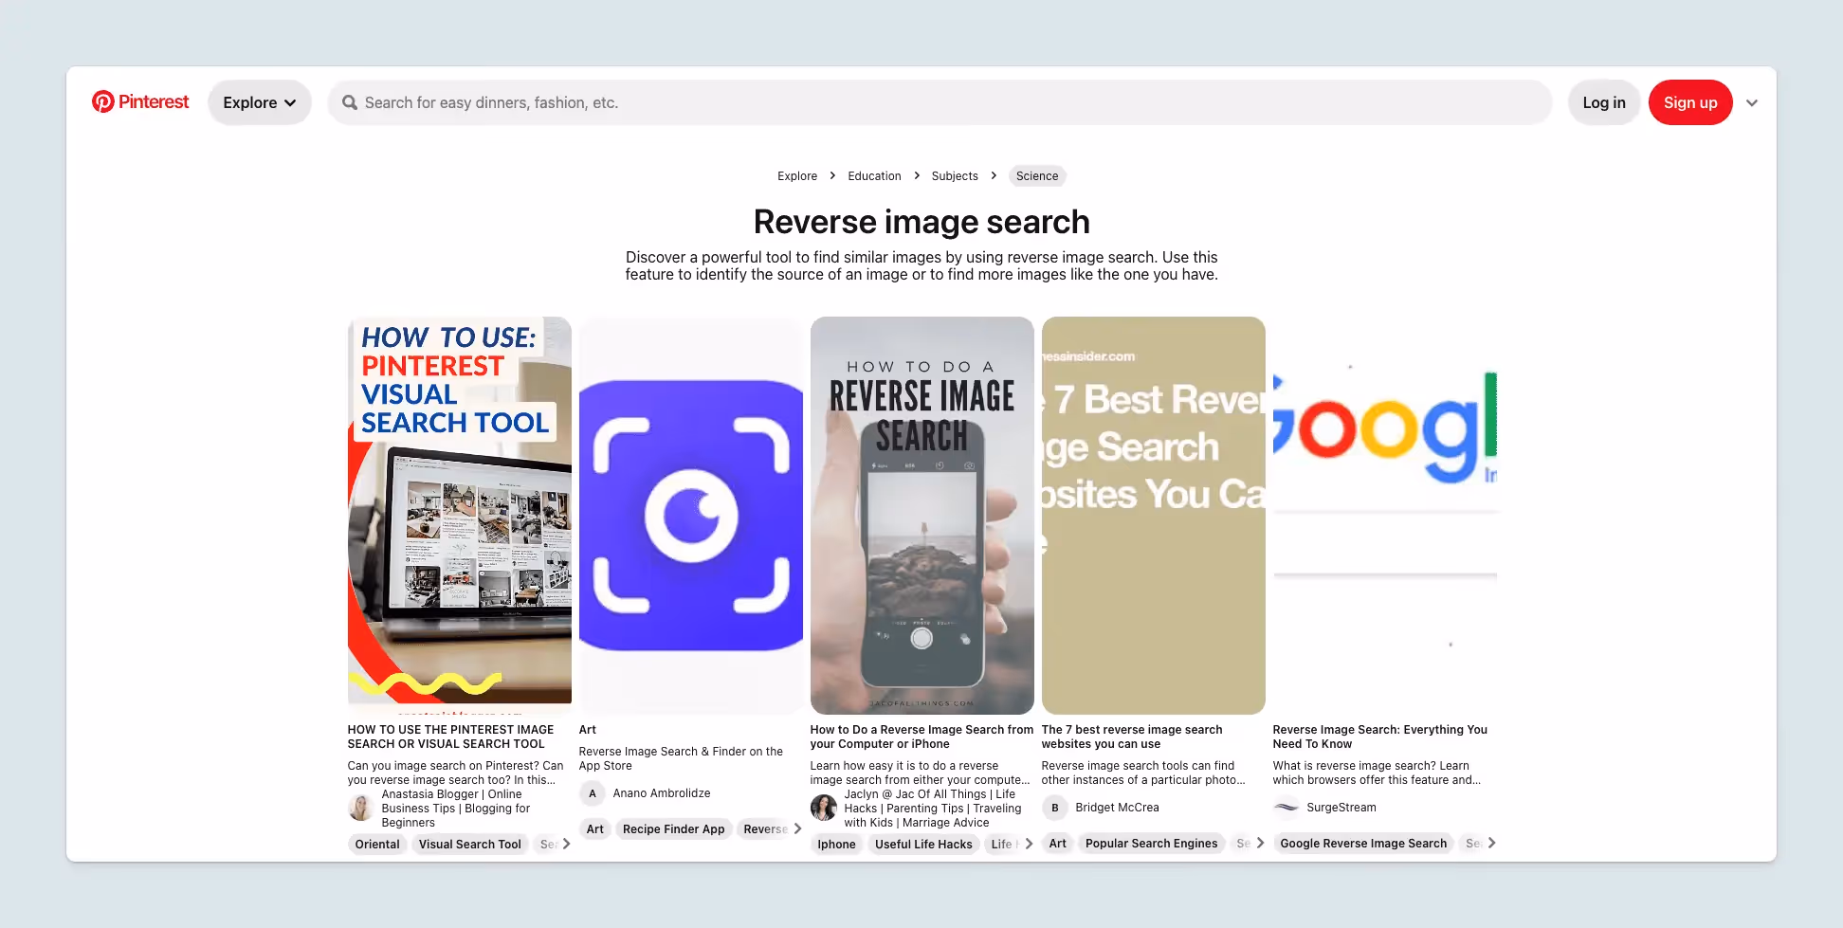Click Jaclyn's profile picture
The width and height of the screenshot is (1843, 928).
[x=823, y=808]
